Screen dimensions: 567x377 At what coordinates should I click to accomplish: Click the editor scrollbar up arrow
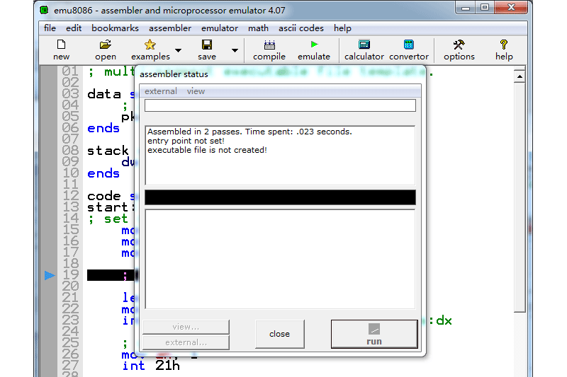(x=520, y=76)
